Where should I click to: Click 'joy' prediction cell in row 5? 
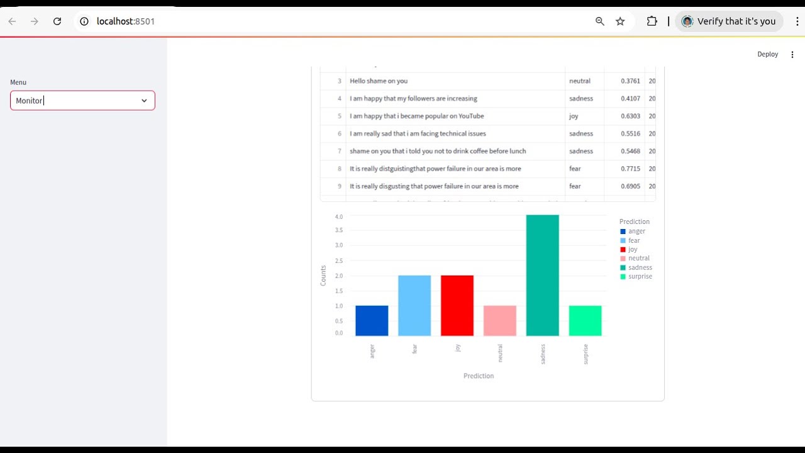pyautogui.click(x=584, y=116)
